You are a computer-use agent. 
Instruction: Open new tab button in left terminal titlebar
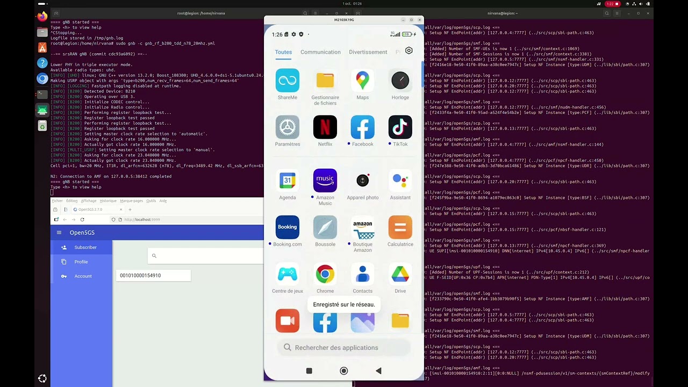(56, 13)
